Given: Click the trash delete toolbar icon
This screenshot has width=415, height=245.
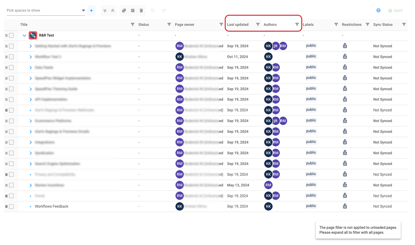Looking at the screenshot, I should 141,10.
